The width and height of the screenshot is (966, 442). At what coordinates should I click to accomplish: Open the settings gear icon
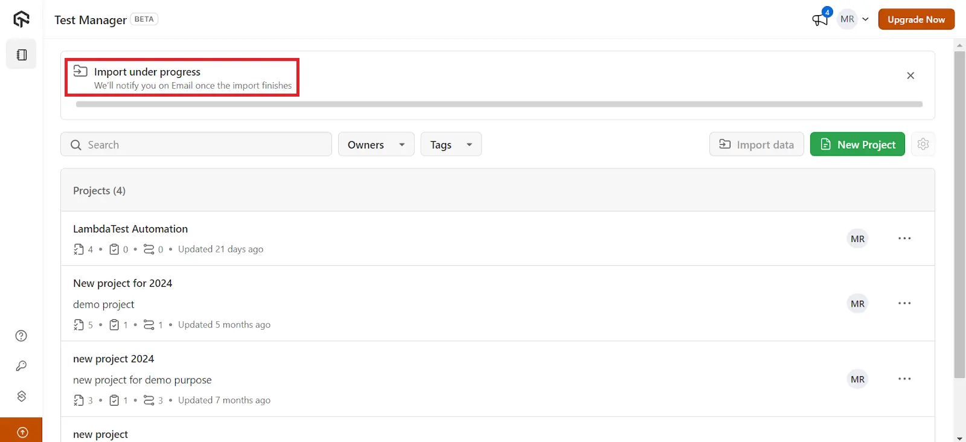[923, 144]
